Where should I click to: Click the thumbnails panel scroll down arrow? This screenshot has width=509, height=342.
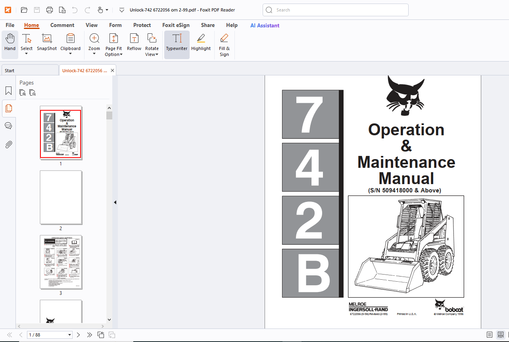click(x=109, y=320)
